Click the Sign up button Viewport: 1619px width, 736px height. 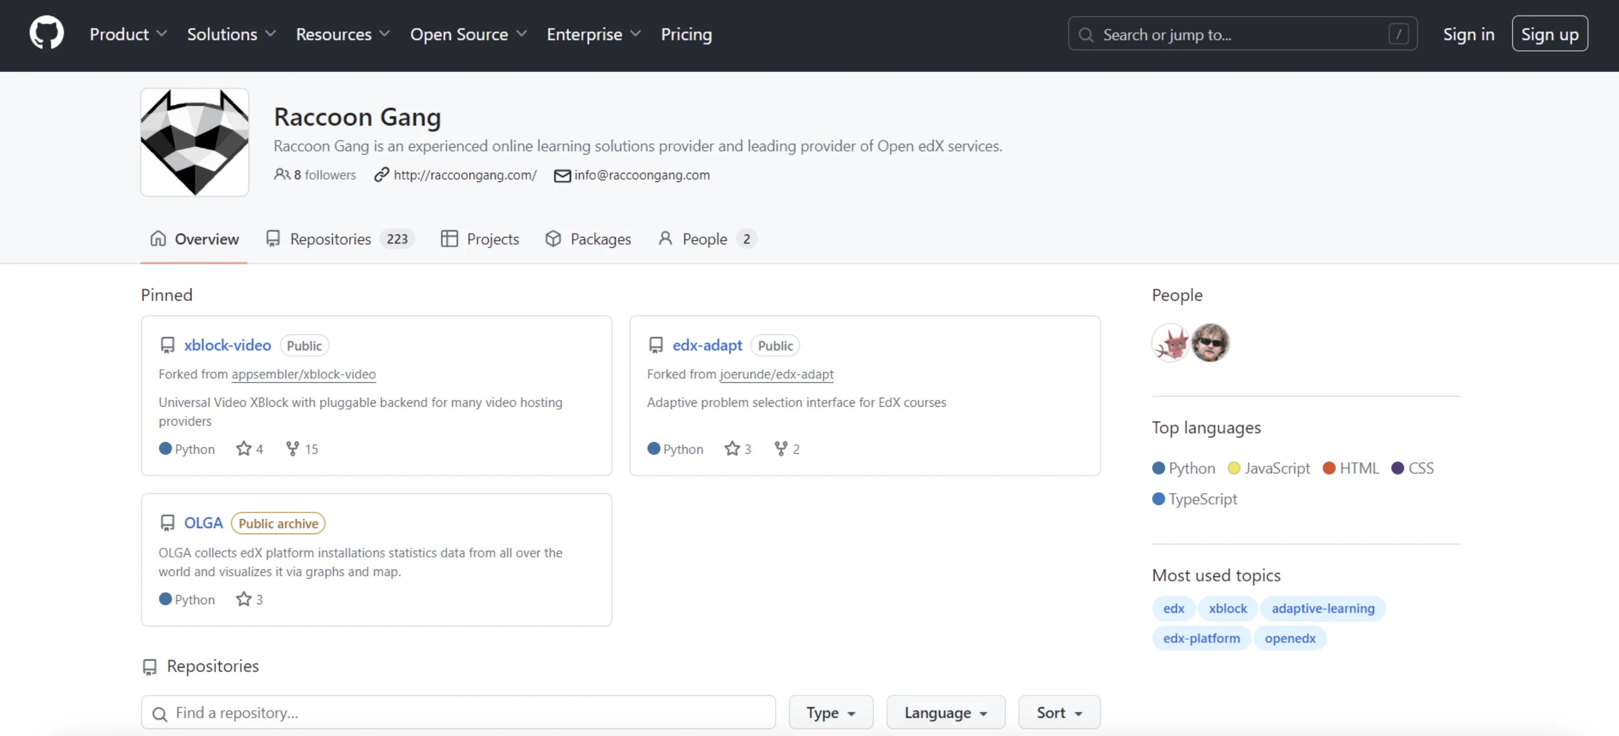pyautogui.click(x=1549, y=34)
